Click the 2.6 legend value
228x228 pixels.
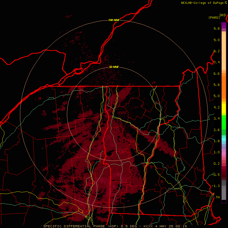click(217, 130)
